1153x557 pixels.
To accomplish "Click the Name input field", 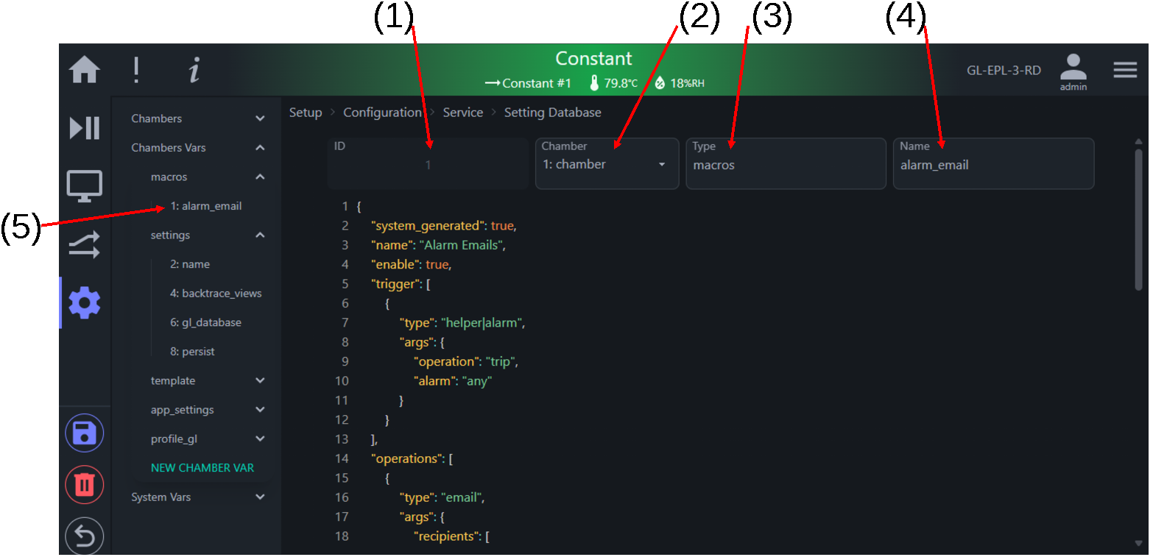I will pos(993,163).
